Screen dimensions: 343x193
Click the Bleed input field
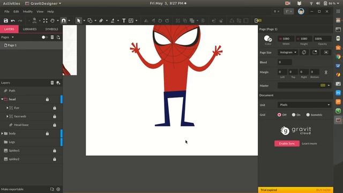click(285, 62)
